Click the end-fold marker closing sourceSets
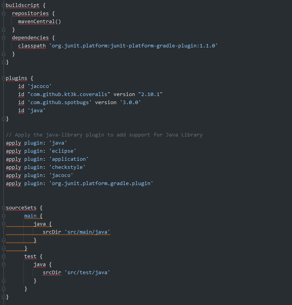The width and height of the screenshot is (292, 305). (3, 297)
